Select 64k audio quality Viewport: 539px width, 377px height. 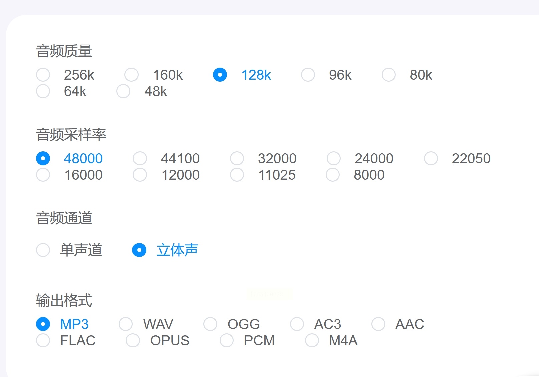pos(43,91)
